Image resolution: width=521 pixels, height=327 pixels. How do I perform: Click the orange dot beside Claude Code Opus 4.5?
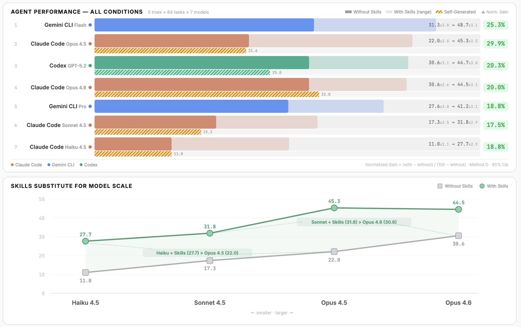tap(90, 44)
